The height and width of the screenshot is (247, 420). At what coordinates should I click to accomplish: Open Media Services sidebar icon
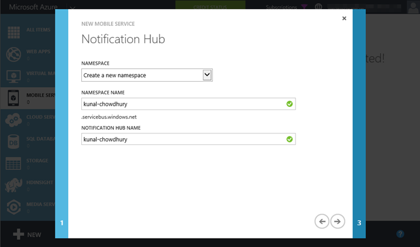coord(13,207)
